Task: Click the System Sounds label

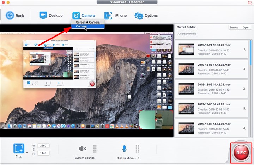Action: [x=85, y=158]
